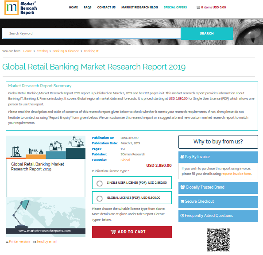Viewport: 263px width, 255px height.
Task: Click the Printer version link
Action: point(19,242)
